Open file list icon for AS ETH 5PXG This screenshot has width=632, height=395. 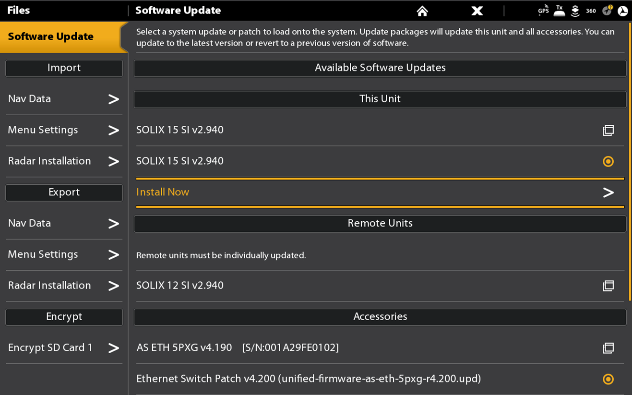point(608,347)
